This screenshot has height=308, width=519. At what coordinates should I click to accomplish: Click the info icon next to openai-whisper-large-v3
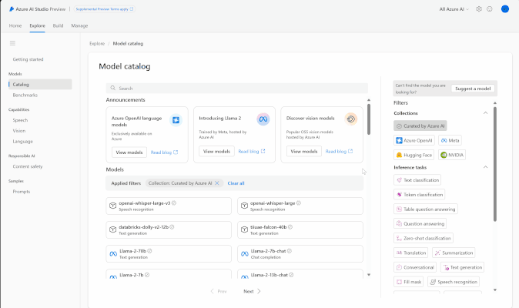174,203
